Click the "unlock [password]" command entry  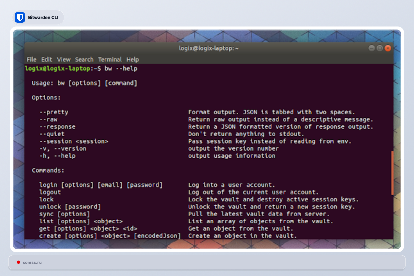coord(70,207)
